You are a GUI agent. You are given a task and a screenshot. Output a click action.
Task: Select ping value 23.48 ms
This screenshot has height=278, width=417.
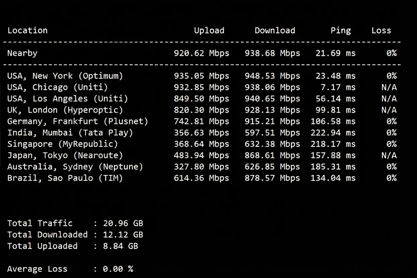pyautogui.click(x=336, y=76)
